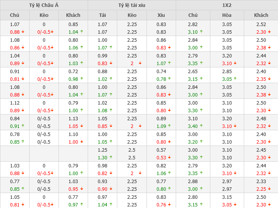
Task: Click the red down arrow beside 0.76
Action: [x=170, y=205]
